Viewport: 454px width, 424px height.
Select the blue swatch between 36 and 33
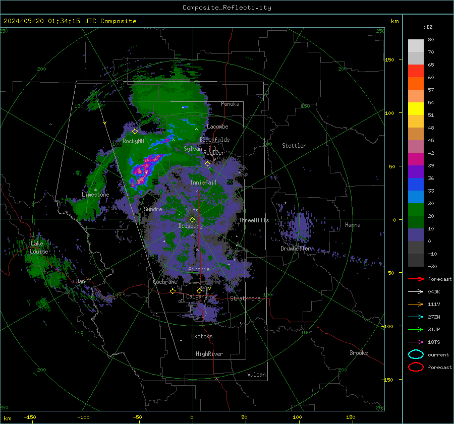click(x=416, y=184)
